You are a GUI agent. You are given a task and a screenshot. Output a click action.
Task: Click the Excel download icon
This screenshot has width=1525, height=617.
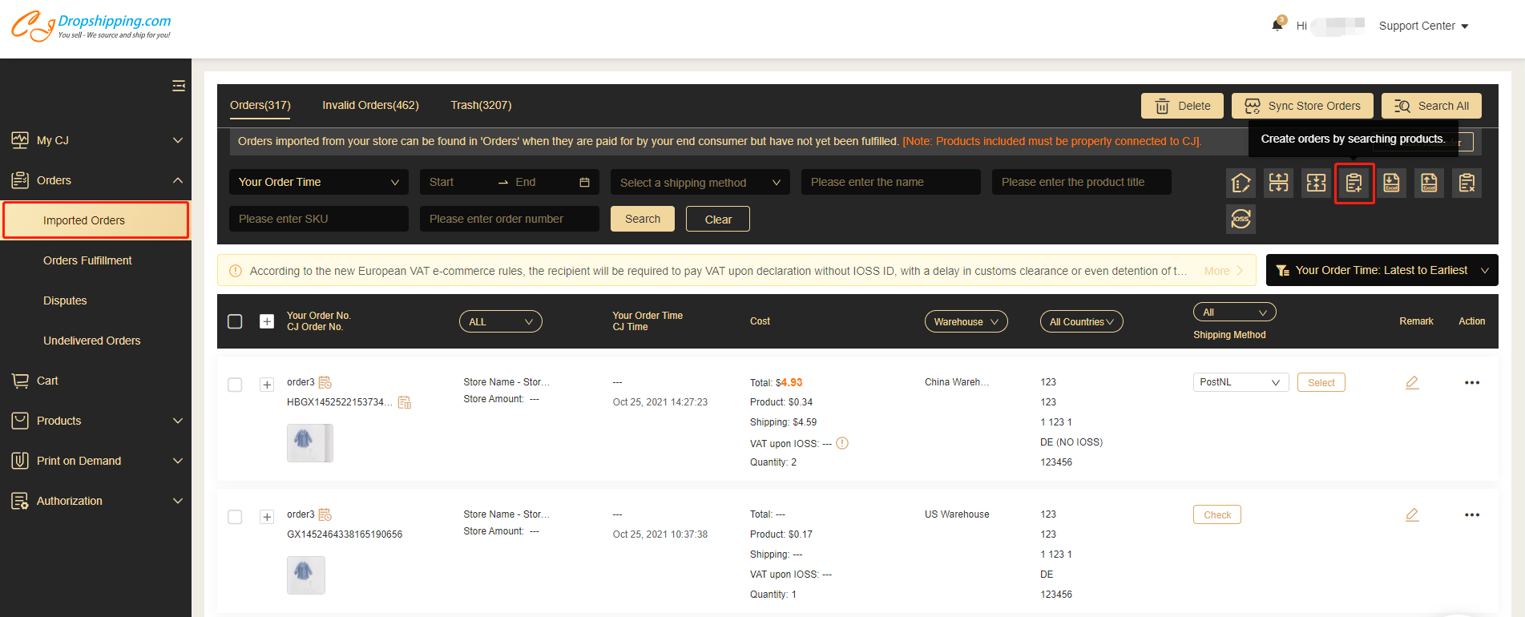click(x=1392, y=183)
